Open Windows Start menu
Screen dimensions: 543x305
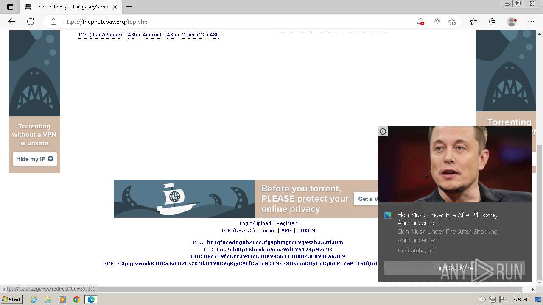12,299
